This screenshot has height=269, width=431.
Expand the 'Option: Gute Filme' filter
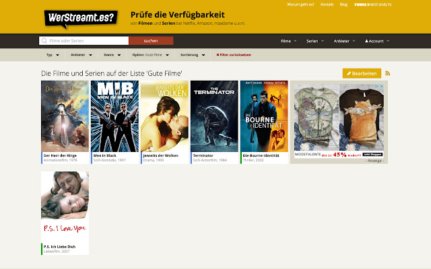[150, 55]
